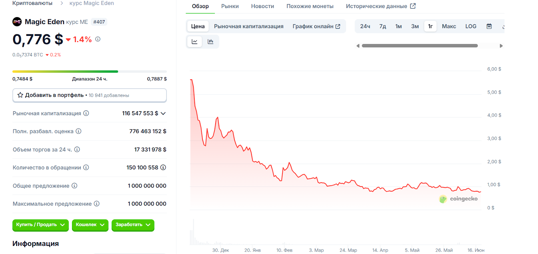Click the #407 rank badge
This screenshot has height=254, width=538.
99,22
